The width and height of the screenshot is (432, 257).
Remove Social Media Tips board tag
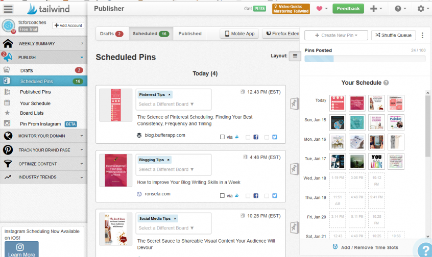175,218
